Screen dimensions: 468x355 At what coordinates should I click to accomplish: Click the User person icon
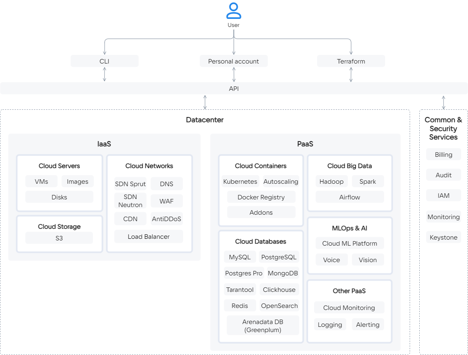(234, 11)
